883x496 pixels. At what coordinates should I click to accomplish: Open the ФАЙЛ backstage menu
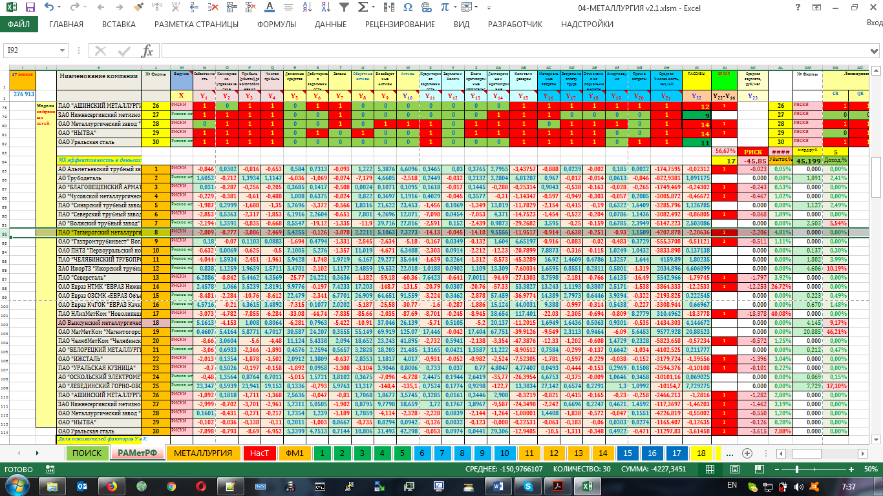[19, 25]
